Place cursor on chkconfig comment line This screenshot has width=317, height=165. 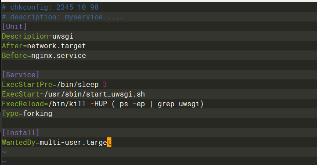[x=50, y=7]
